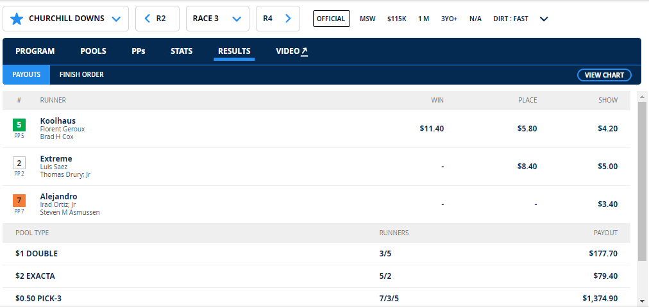This screenshot has width=649, height=307.
Task: Open the STATS tab
Action: [181, 51]
